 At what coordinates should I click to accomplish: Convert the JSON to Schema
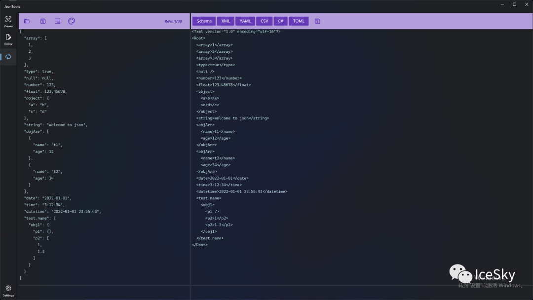click(x=204, y=21)
